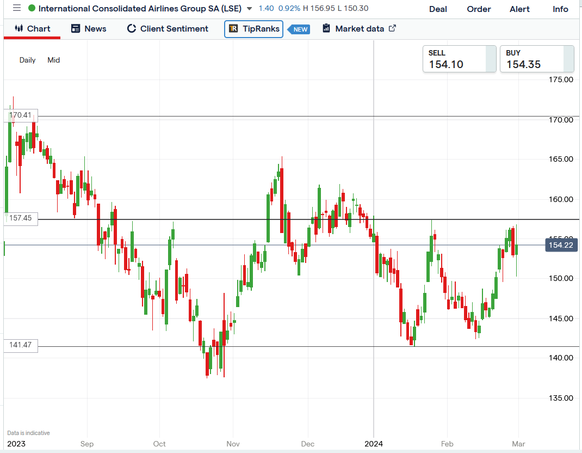Click the Sep label on time axis

(87, 444)
